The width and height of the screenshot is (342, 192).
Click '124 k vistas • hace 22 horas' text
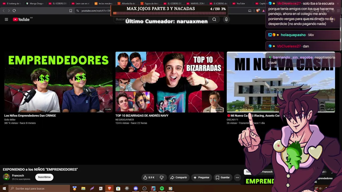click(x=131, y=123)
